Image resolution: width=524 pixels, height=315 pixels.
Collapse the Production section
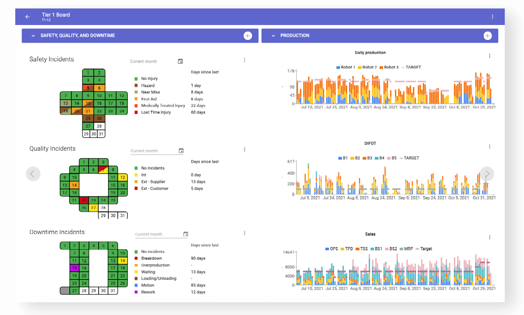(273, 35)
